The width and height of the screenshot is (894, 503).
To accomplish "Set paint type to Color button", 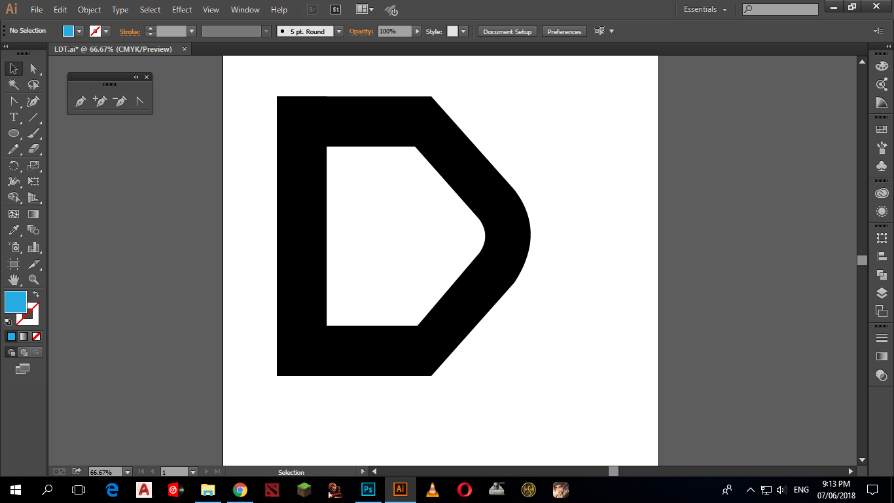I will [11, 337].
